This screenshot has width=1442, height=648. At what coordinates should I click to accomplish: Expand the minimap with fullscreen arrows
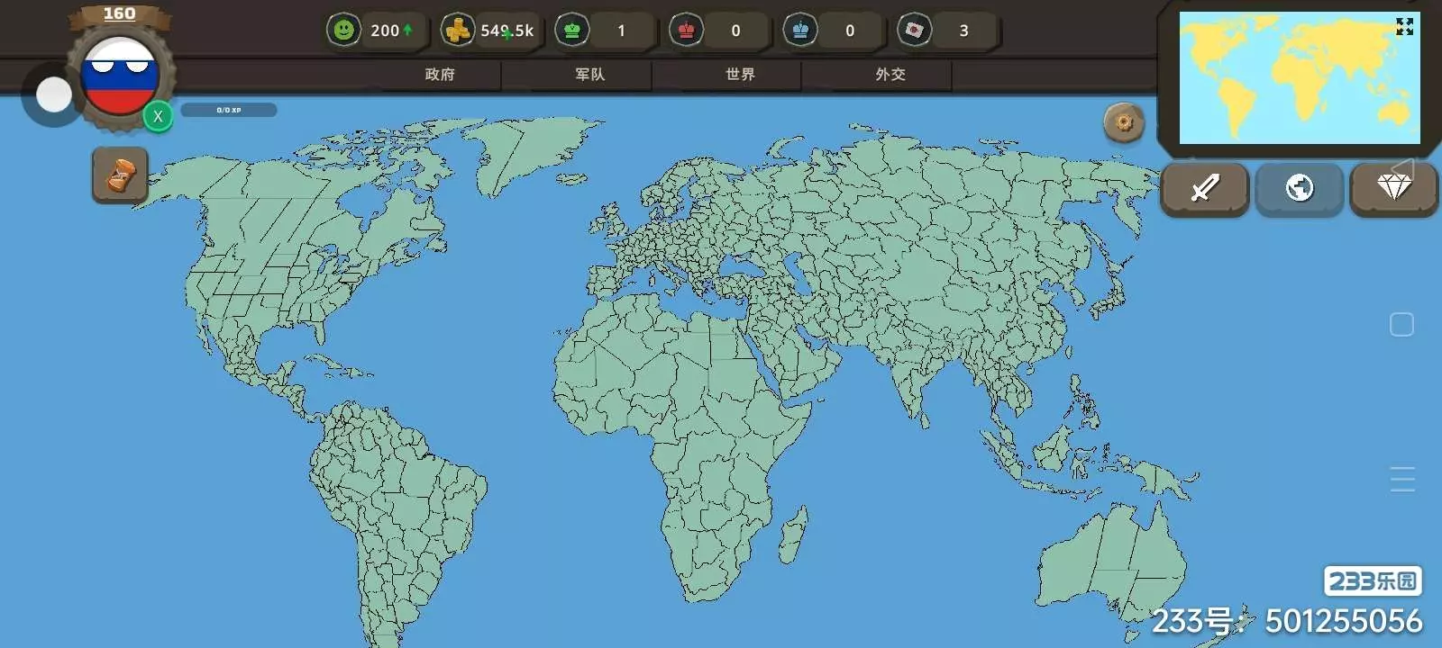click(x=1404, y=27)
